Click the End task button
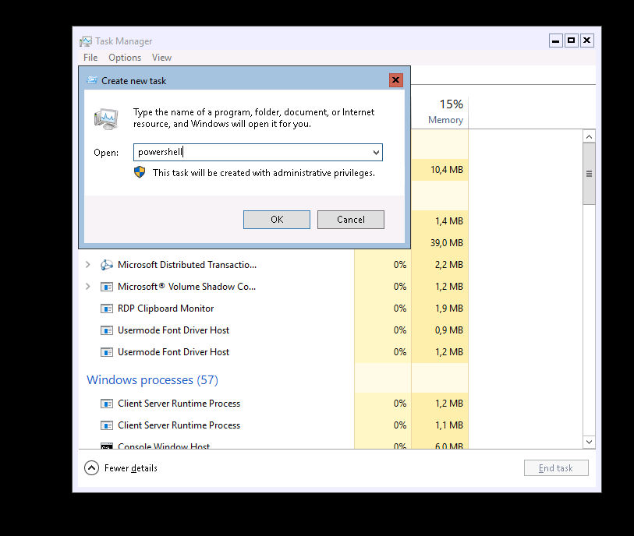Screen dimensions: 634x536 556,467
